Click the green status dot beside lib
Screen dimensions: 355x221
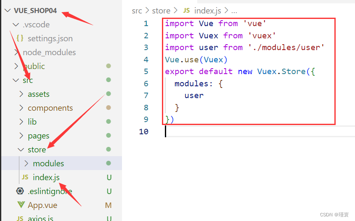[x=109, y=121]
